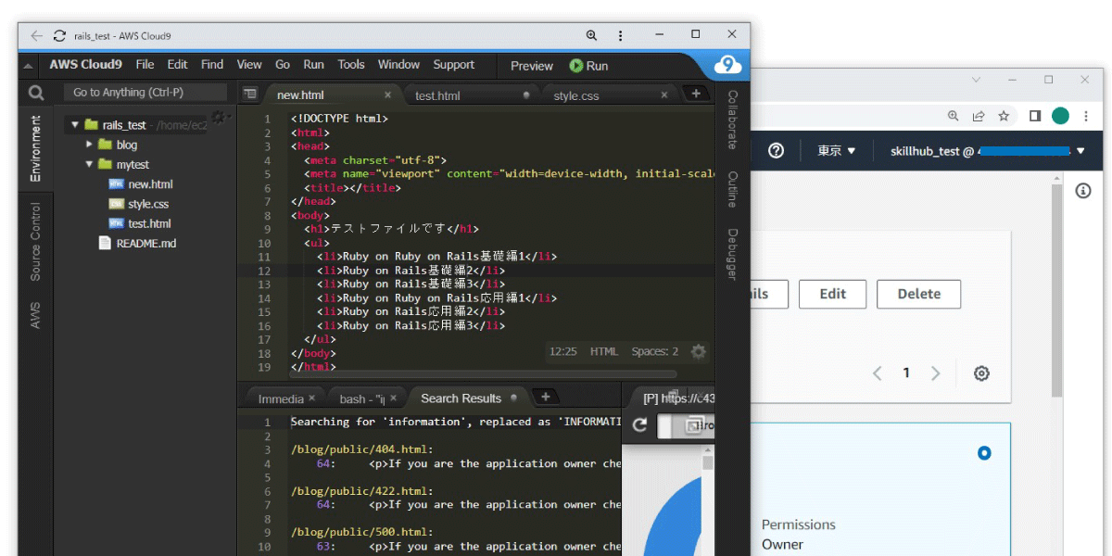Collapse the rails_test root folder
The height and width of the screenshot is (556, 1112).
click(x=75, y=125)
